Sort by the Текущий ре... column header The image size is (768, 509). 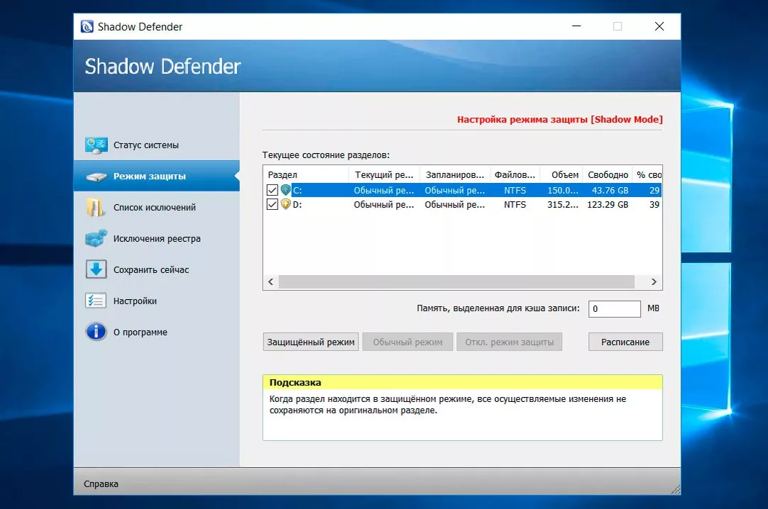383,174
